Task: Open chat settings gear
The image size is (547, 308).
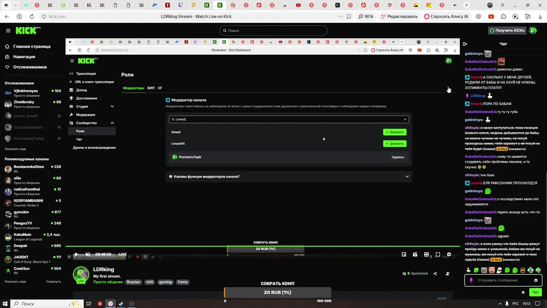Action: point(523,293)
